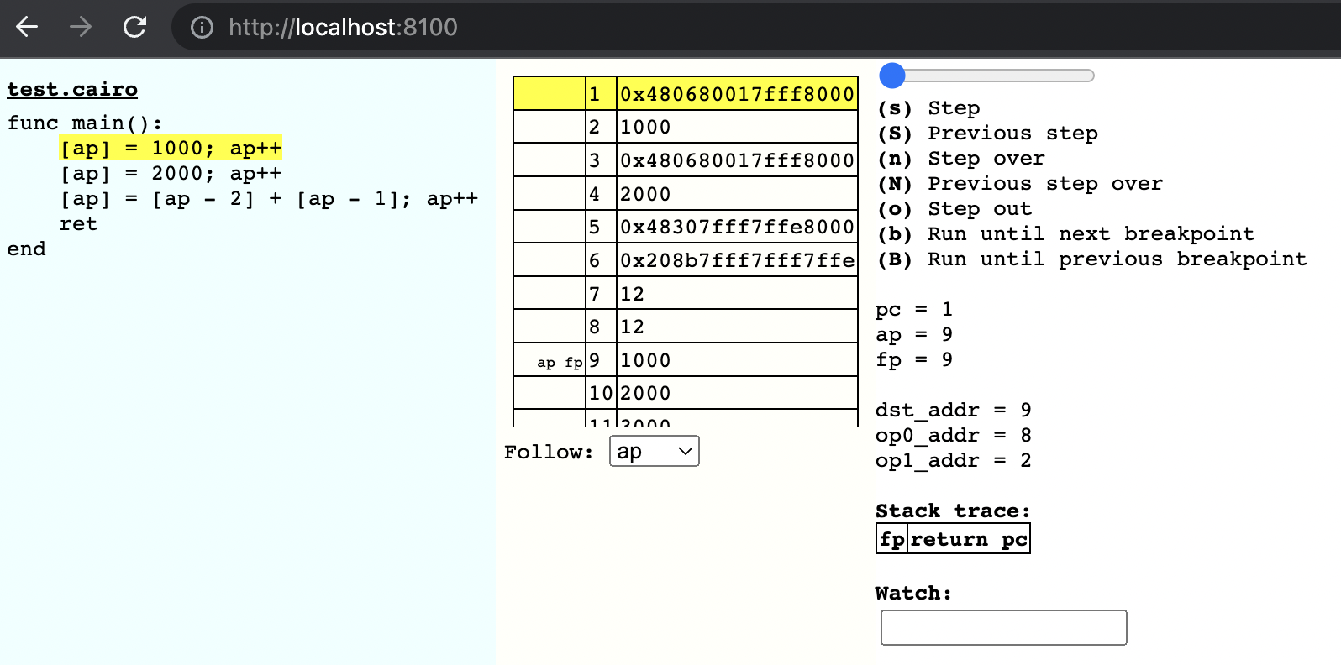Click the op1_addr = 2 line
The height and width of the screenshot is (665, 1341).
(954, 461)
